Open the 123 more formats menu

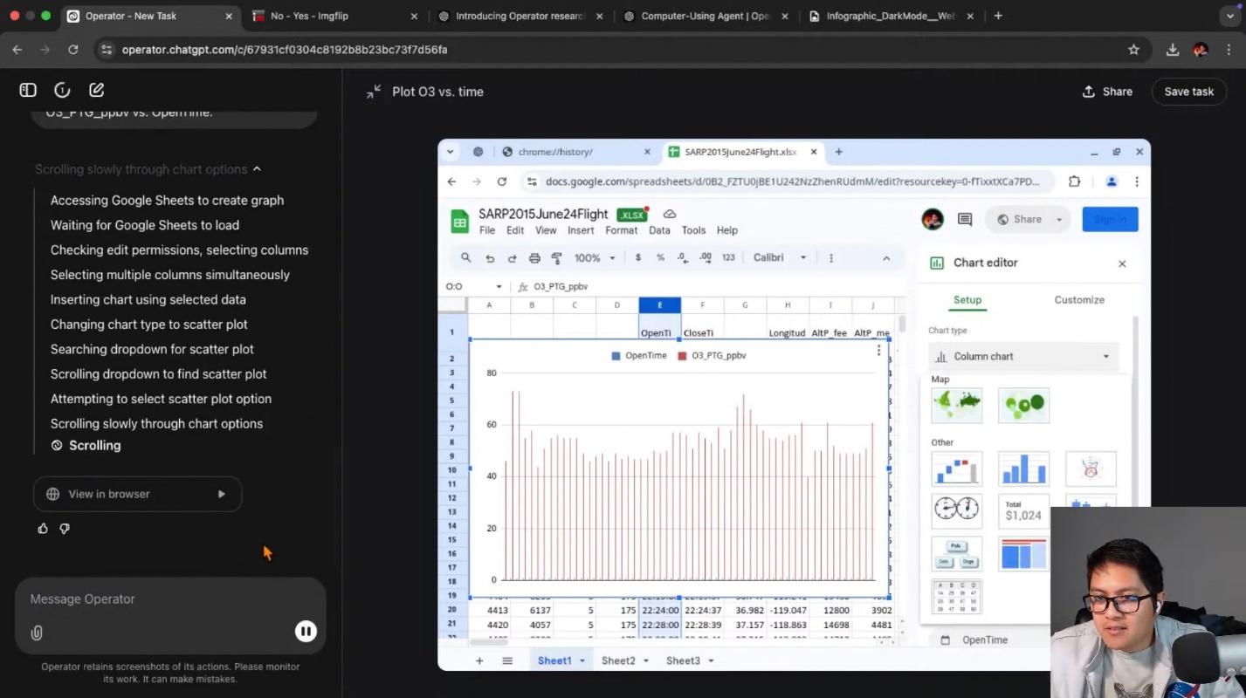coord(728,257)
